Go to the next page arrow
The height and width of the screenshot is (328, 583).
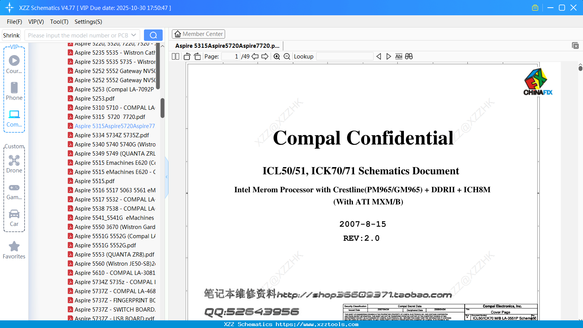pos(265,57)
